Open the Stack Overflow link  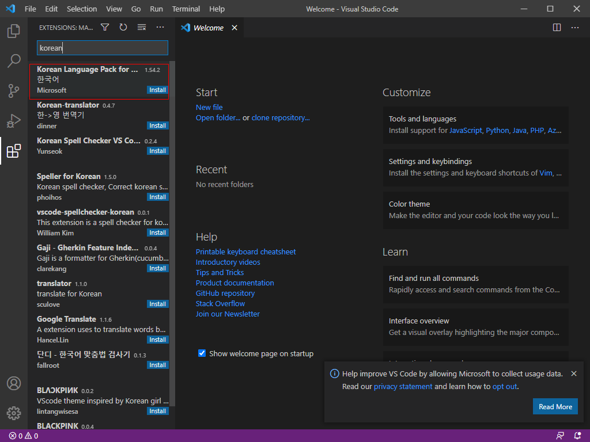click(x=220, y=303)
